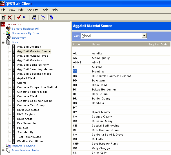Select Asphalt Plant in Lists tree

tap(26, 78)
